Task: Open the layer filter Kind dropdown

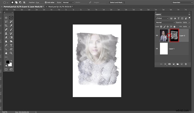Action: [x=162, y=18]
